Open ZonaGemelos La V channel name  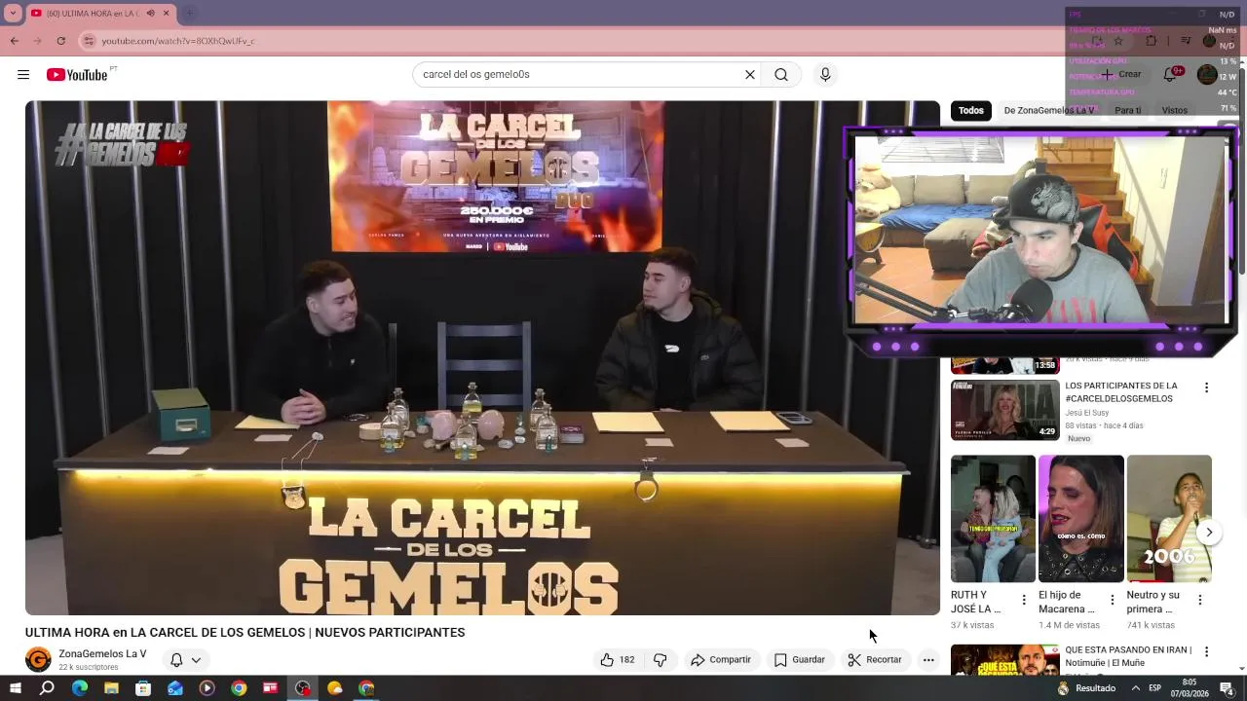click(x=102, y=654)
